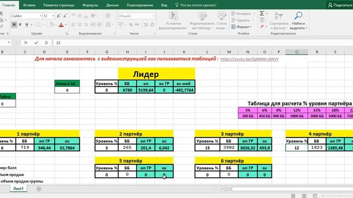
Task: Cancel formula entry with X icon
Action: [x=26, y=43]
